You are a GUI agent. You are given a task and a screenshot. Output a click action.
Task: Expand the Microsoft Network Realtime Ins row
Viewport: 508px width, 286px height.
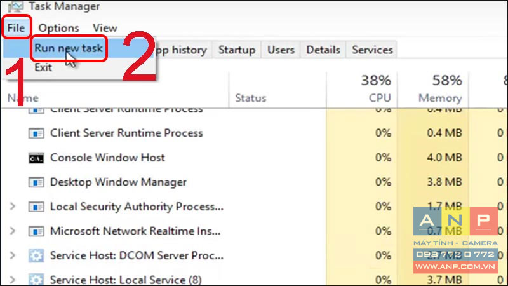tap(12, 231)
